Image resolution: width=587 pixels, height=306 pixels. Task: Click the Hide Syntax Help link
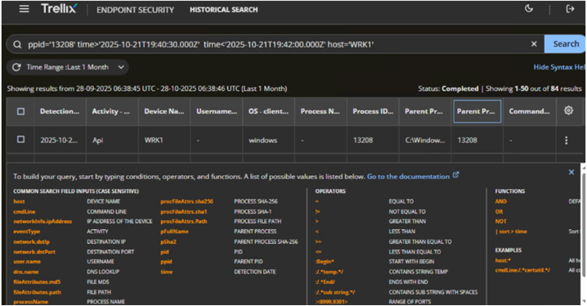560,67
